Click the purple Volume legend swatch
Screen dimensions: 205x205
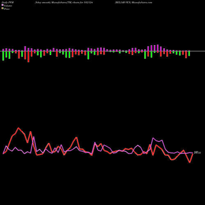(x=2, y=5)
